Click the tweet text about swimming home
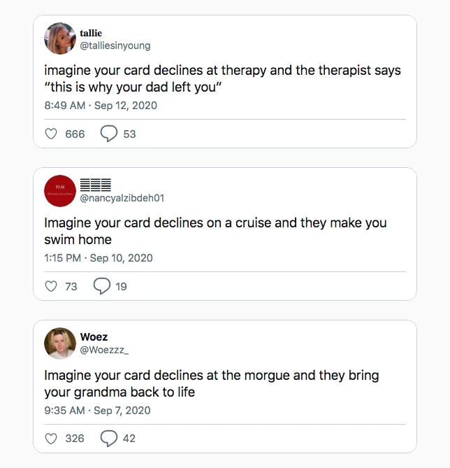 tap(215, 232)
